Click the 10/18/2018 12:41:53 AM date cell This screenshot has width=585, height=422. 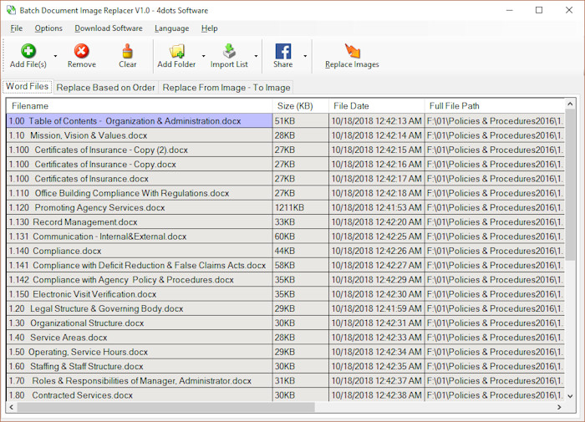coord(377,207)
